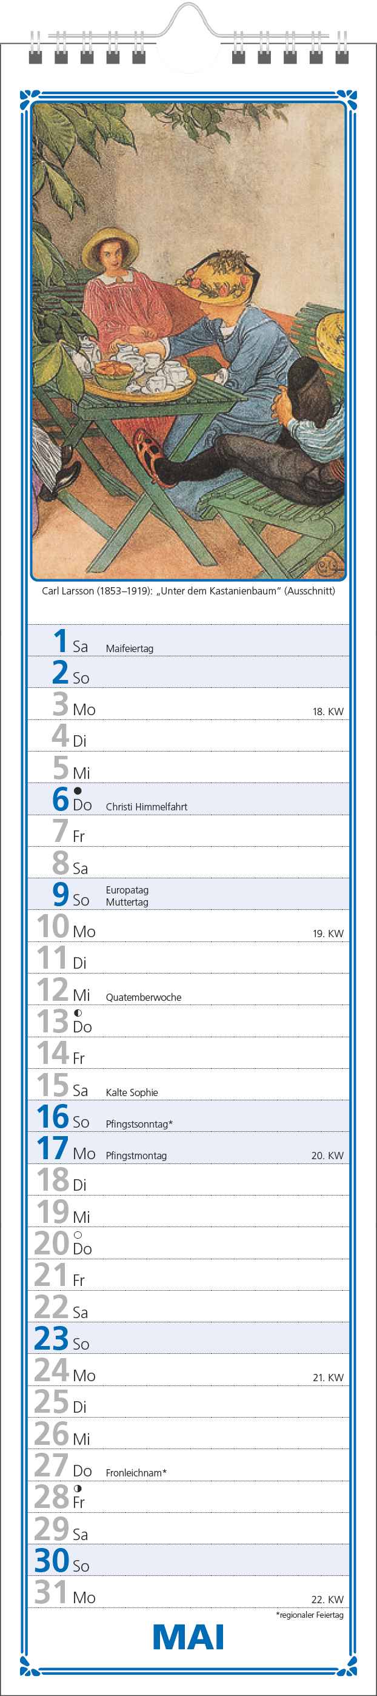Click the Maifeiertag label on May 1
The width and height of the screenshot is (377, 1696).
click(x=130, y=648)
